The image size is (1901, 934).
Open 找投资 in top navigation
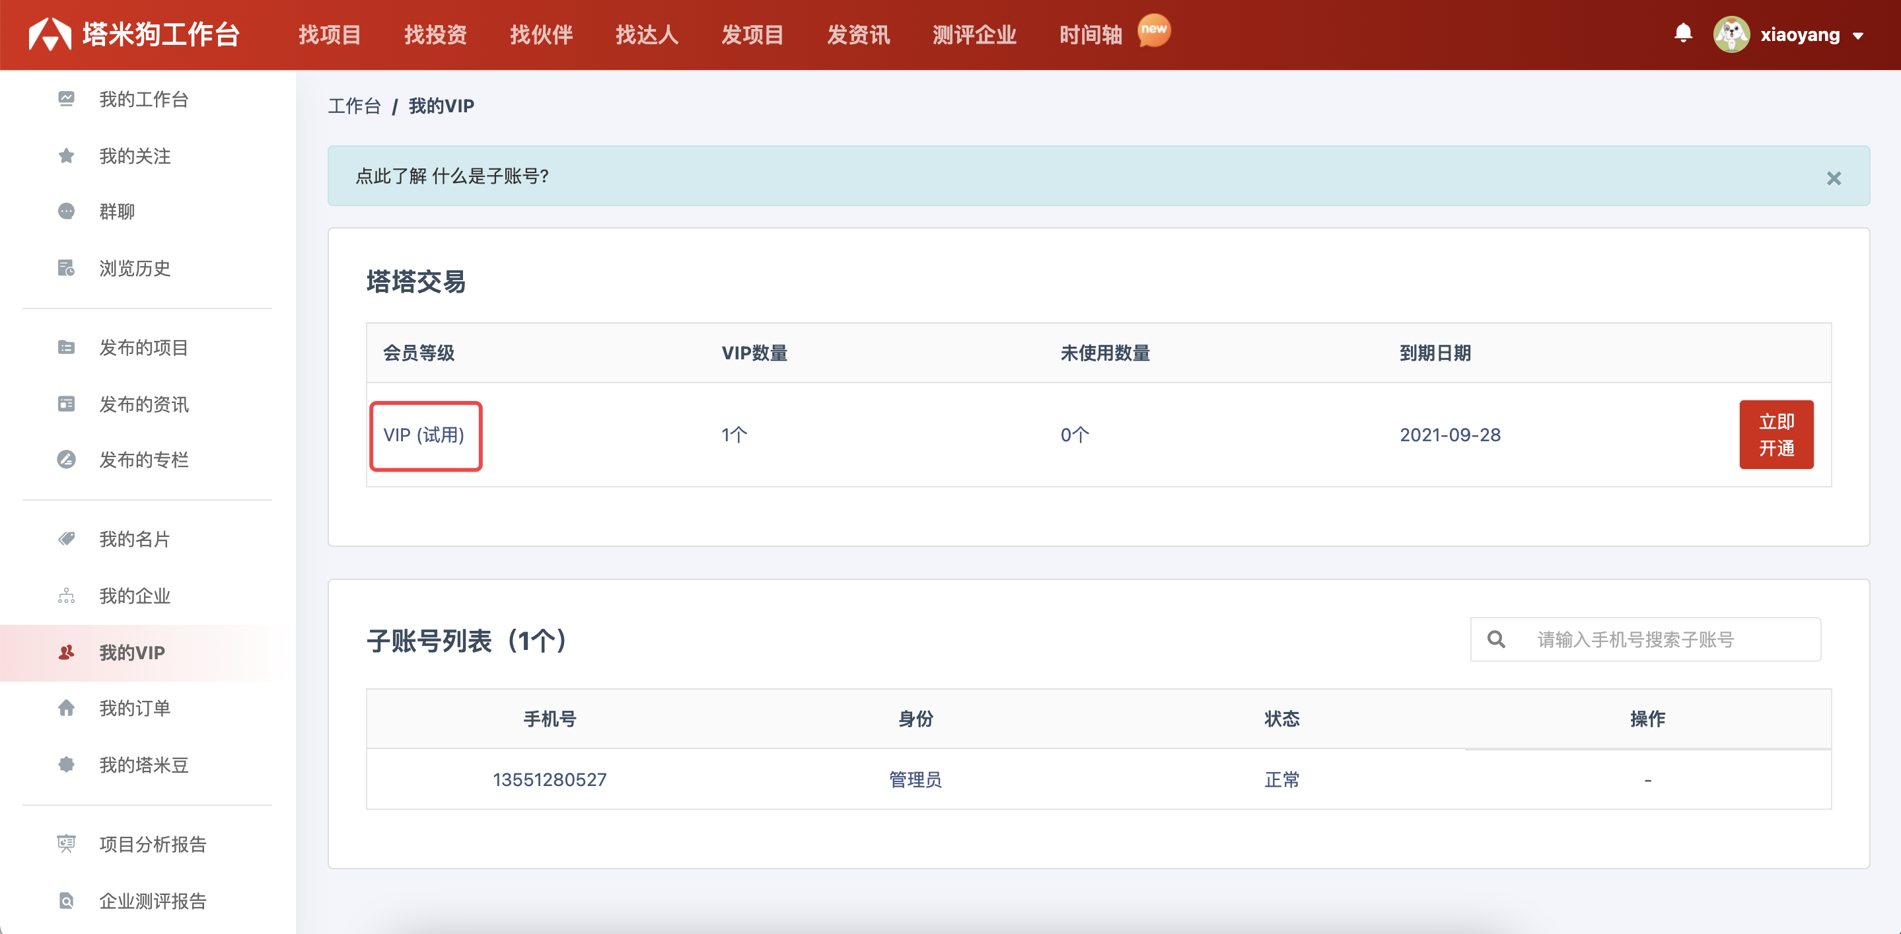[x=435, y=34]
